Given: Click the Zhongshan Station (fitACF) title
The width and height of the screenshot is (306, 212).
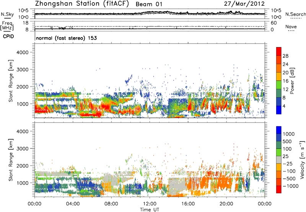Looking at the screenshot, I should pos(82,3).
